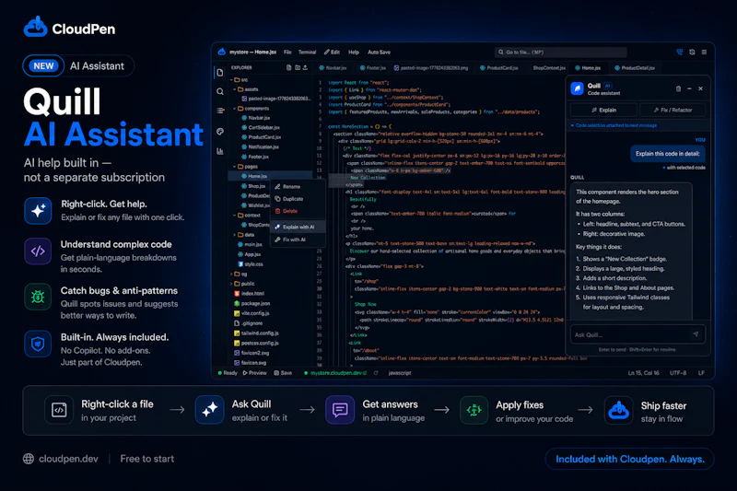Select Duplicate in the context menu
Viewport: 737px width, 491px height.
(298, 199)
